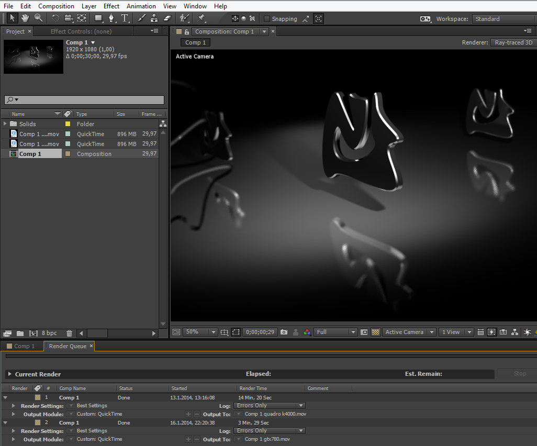Image resolution: width=537 pixels, height=446 pixels.
Task: Toggle the Transparency Grid checkerboard
Action: pyautogui.click(x=376, y=332)
